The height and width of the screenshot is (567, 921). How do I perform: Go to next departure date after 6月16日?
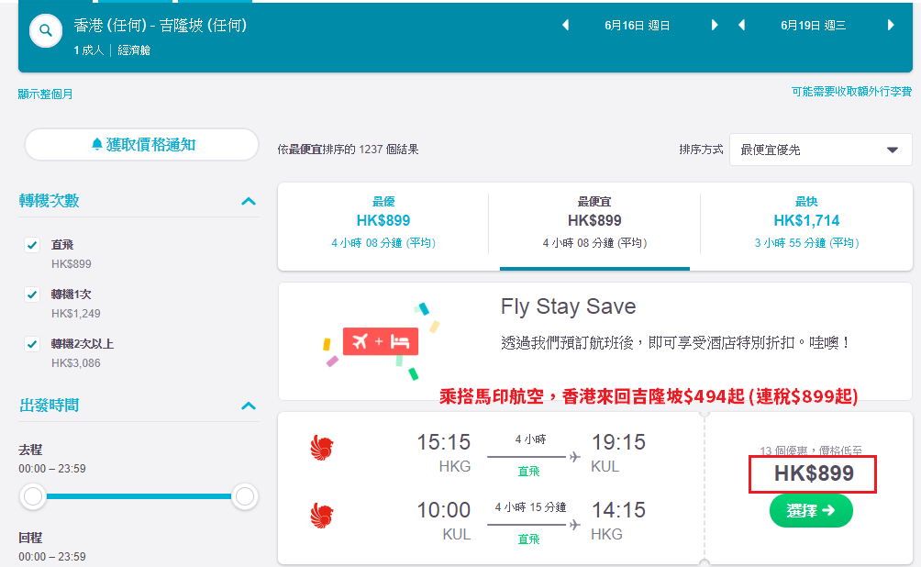coord(715,26)
